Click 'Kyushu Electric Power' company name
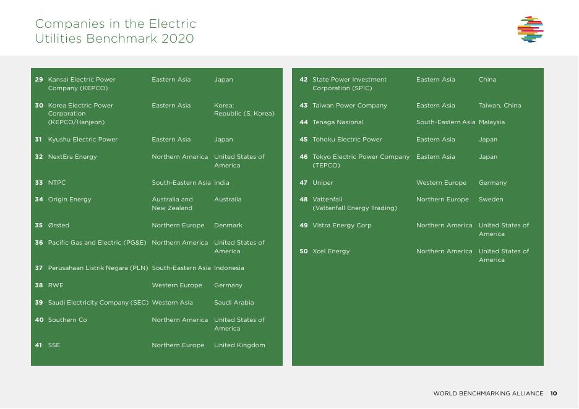The height and width of the screenshot is (409, 579). (x=83, y=140)
